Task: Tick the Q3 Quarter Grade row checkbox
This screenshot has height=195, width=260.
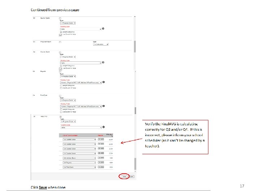Action: pyautogui.click(x=60, y=18)
